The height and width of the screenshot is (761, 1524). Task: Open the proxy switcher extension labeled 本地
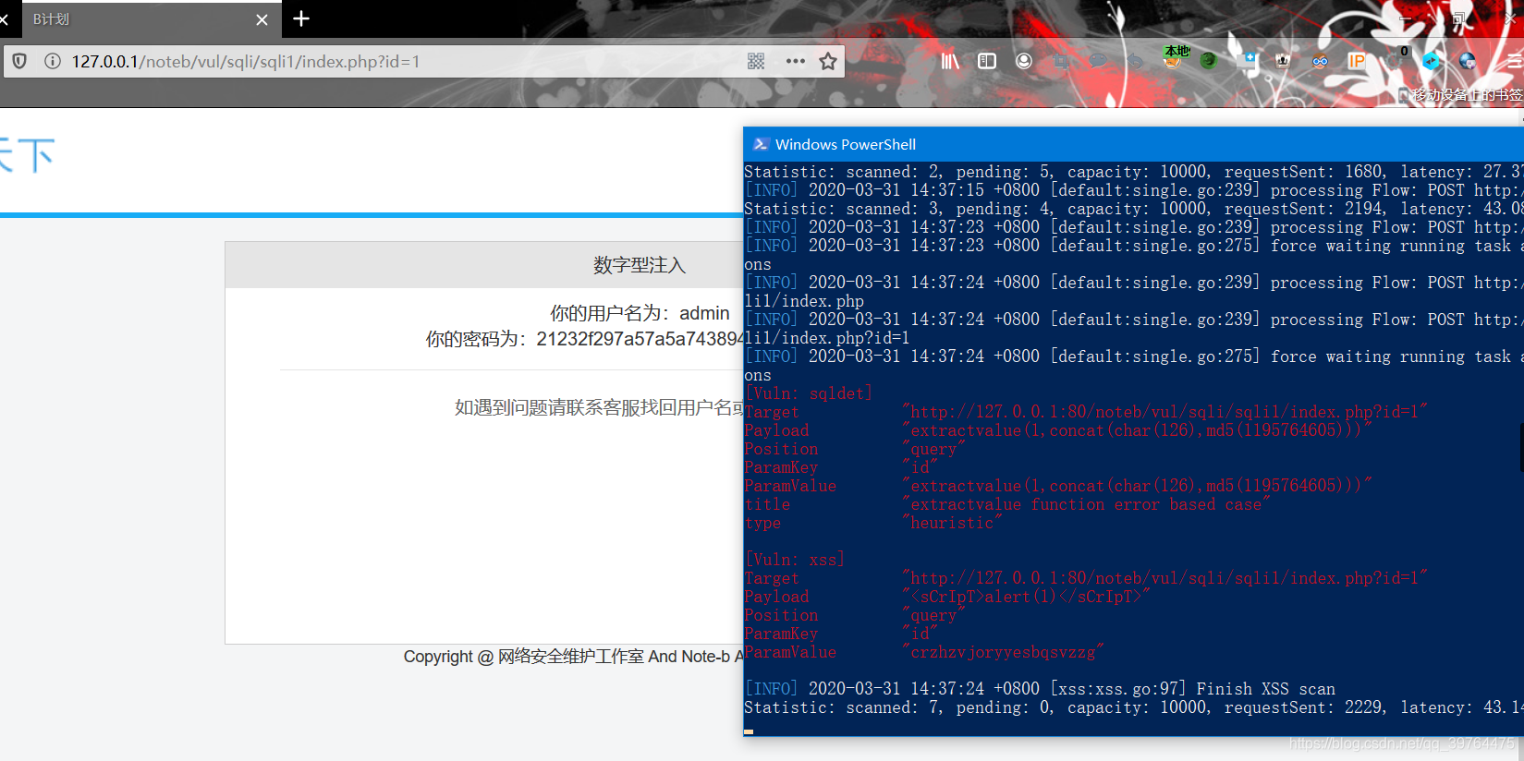1176,57
